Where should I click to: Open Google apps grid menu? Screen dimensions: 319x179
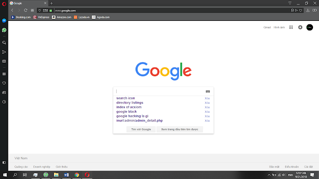[291, 27]
